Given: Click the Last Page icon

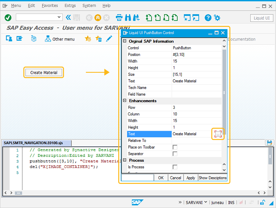Looking at the screenshot, I should coord(174,18).
